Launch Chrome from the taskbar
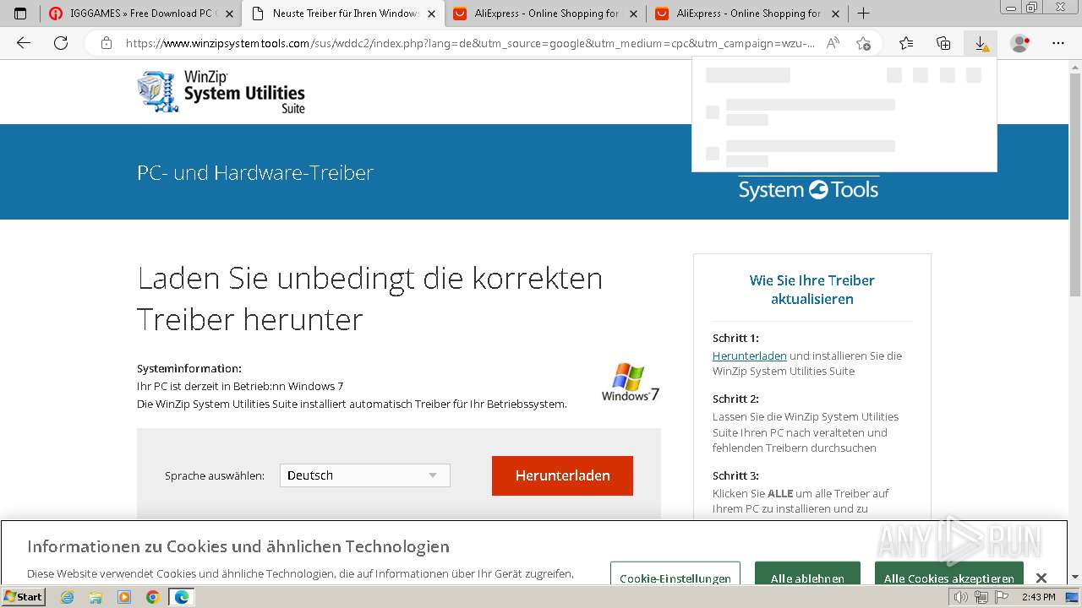 tap(153, 597)
